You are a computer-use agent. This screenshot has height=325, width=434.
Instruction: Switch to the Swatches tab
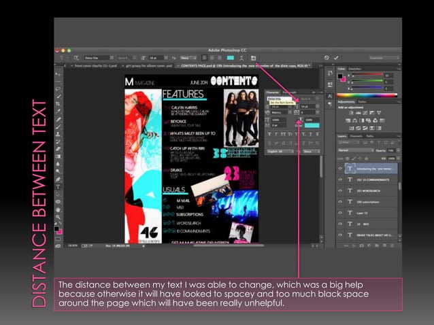pyautogui.click(x=355, y=69)
